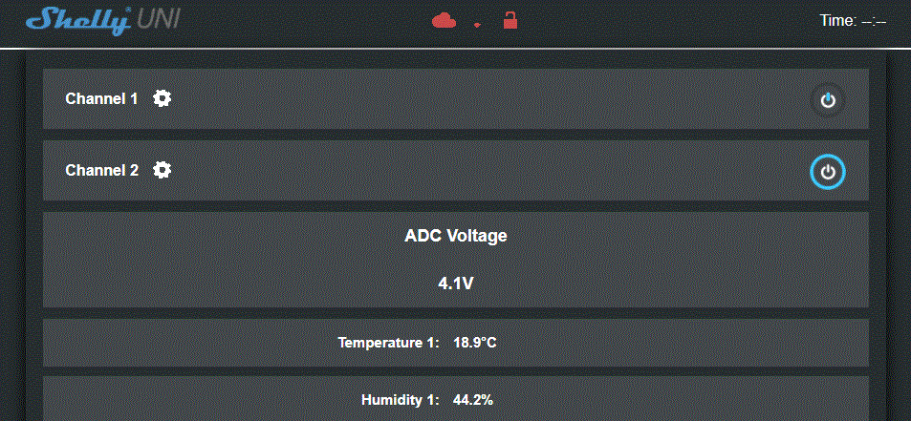Click the UNI text in logo
911x421 pixels.
pos(157,20)
